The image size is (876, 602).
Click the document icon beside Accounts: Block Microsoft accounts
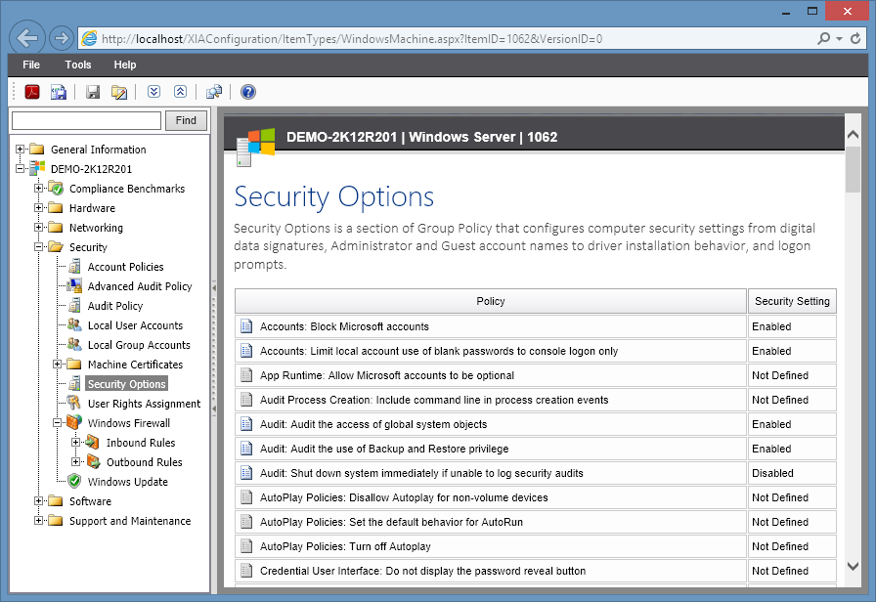(245, 326)
